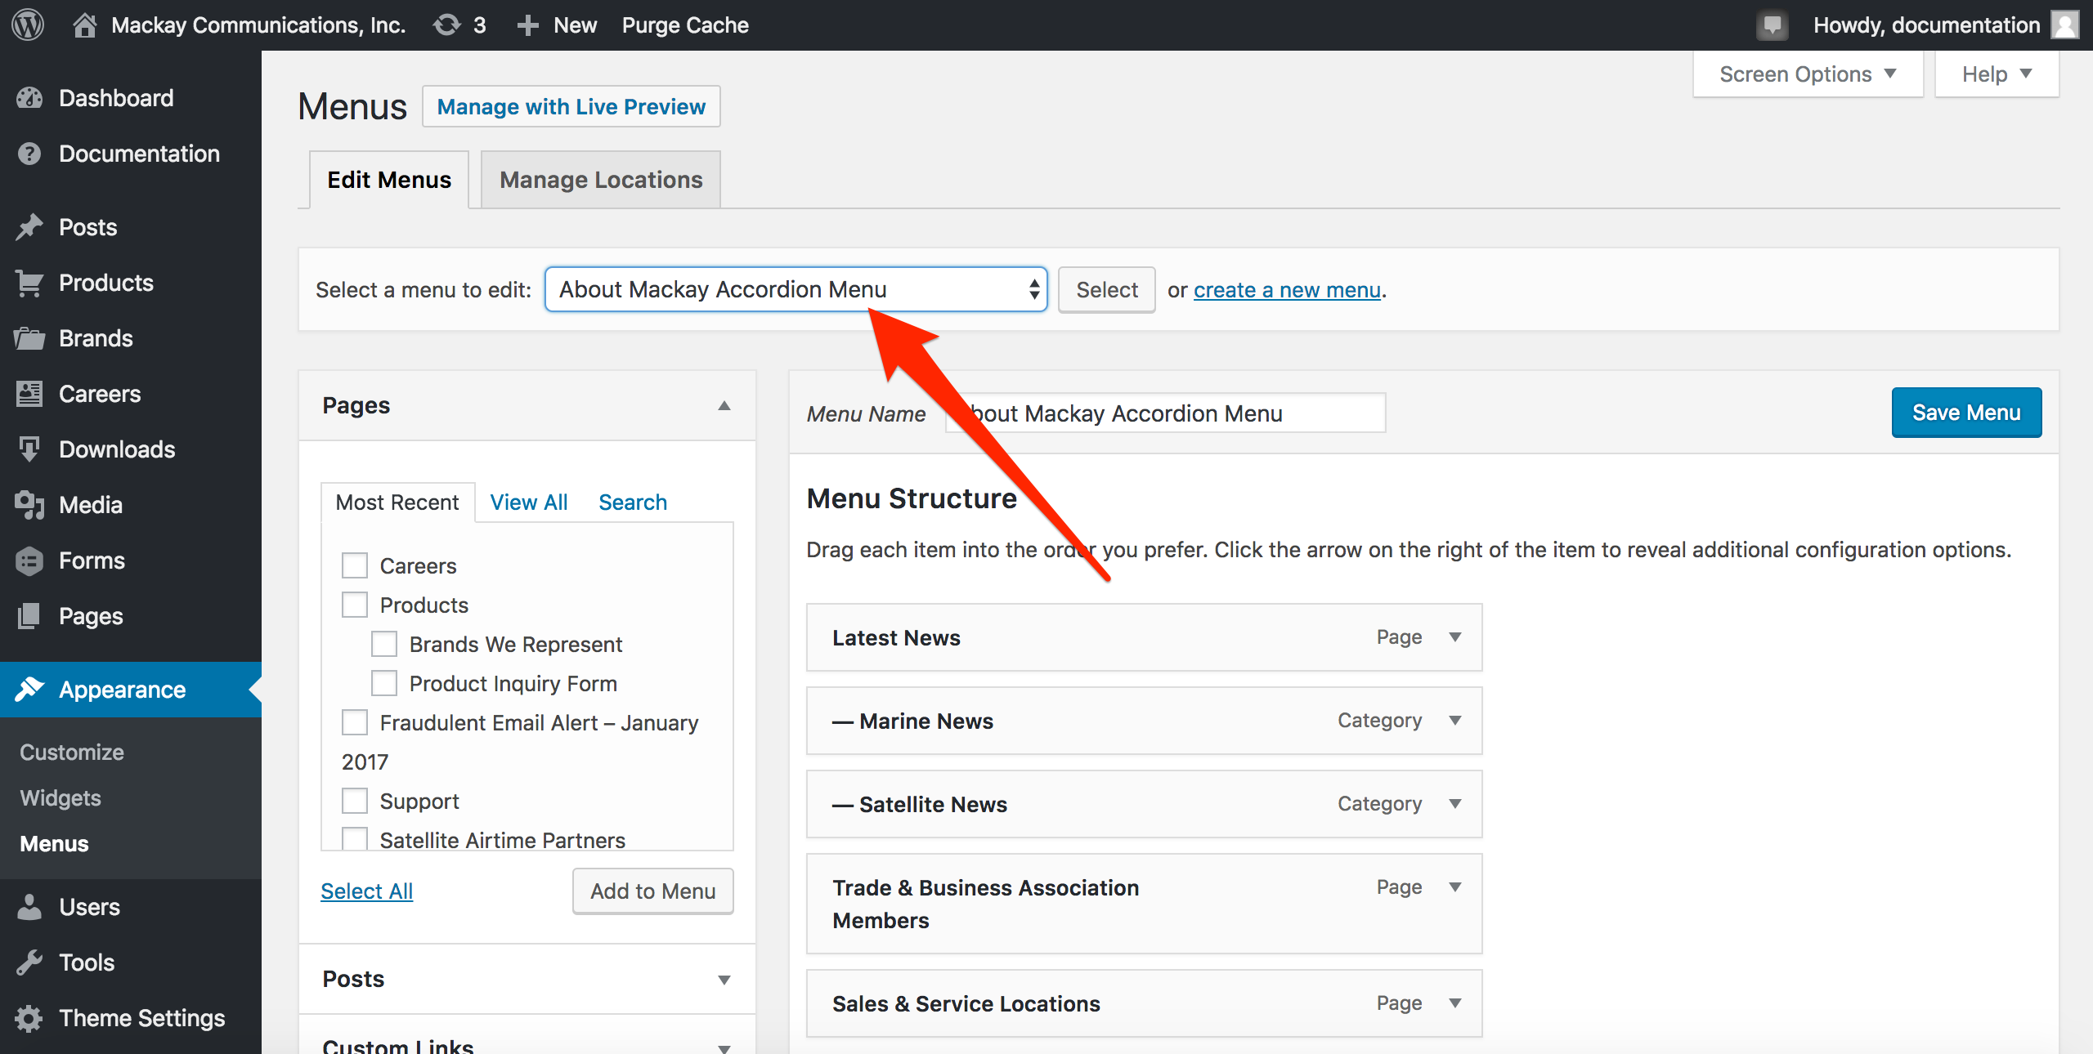This screenshot has width=2093, height=1054.
Task: Open the menu-to-edit dropdown
Action: [796, 289]
